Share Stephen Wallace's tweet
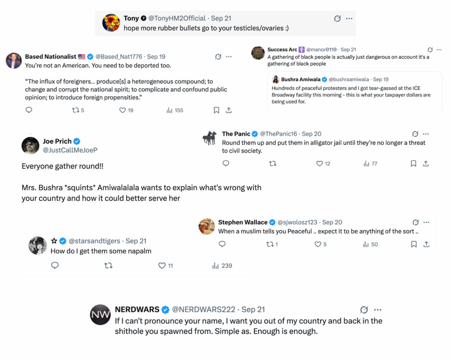The height and width of the screenshot is (361, 451). [426, 244]
